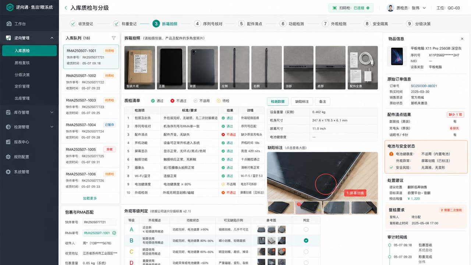The height and width of the screenshot is (265, 471).
Task: Open 报表中心 chart icon
Action: click(9, 142)
